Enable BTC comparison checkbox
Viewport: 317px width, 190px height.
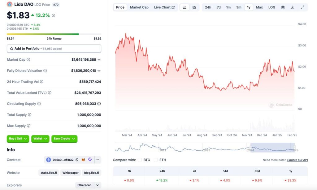140,160
